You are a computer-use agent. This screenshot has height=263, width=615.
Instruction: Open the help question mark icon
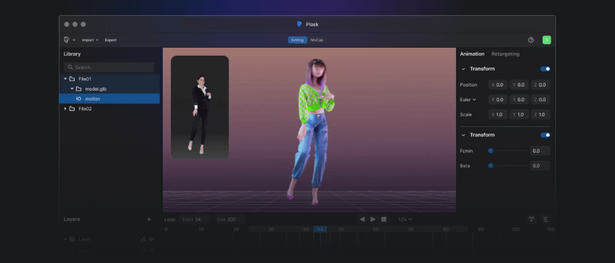pos(531,40)
